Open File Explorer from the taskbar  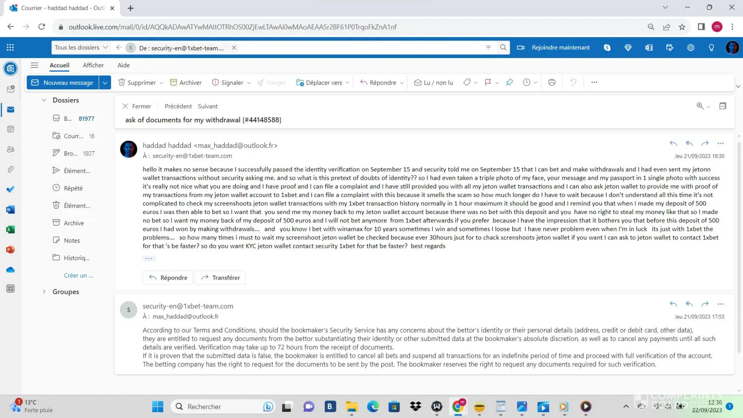[x=351, y=407]
